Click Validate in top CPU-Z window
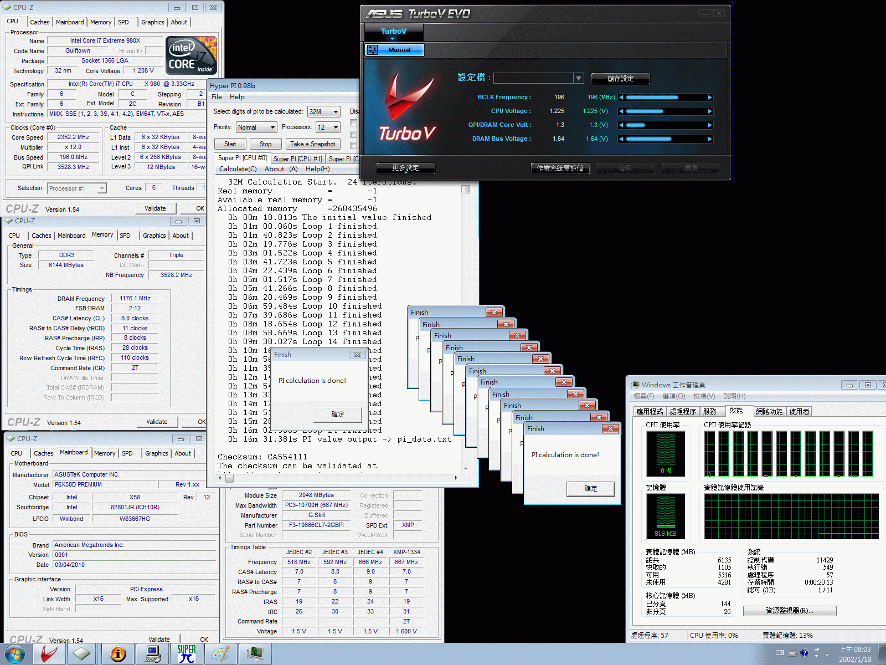The width and height of the screenshot is (886, 665). click(156, 208)
